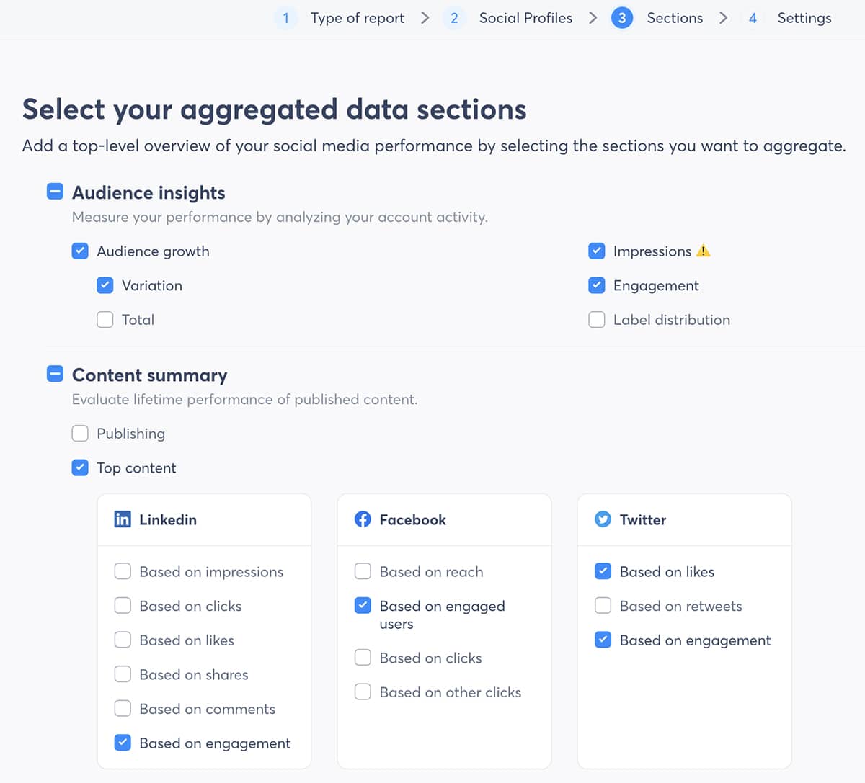Click the chevron between Social Profiles and Sections

click(x=593, y=17)
